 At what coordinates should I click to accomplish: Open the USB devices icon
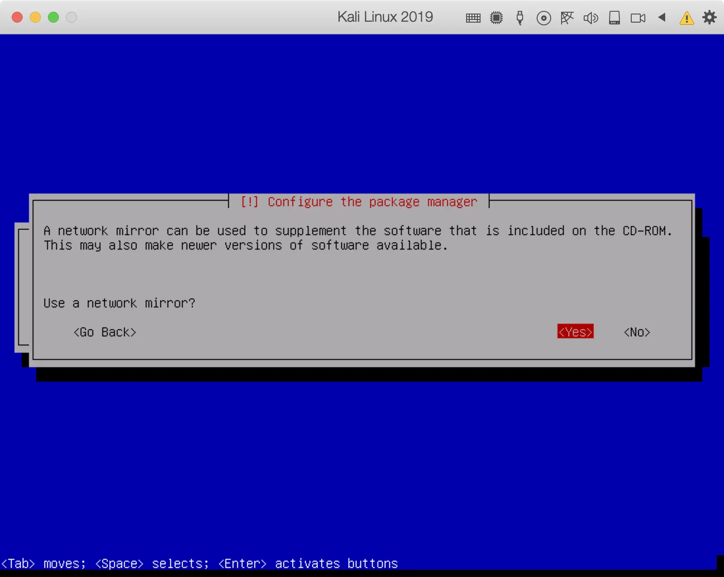pos(520,18)
